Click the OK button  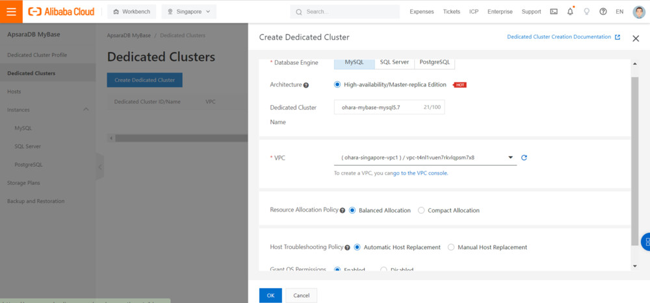[270, 295]
